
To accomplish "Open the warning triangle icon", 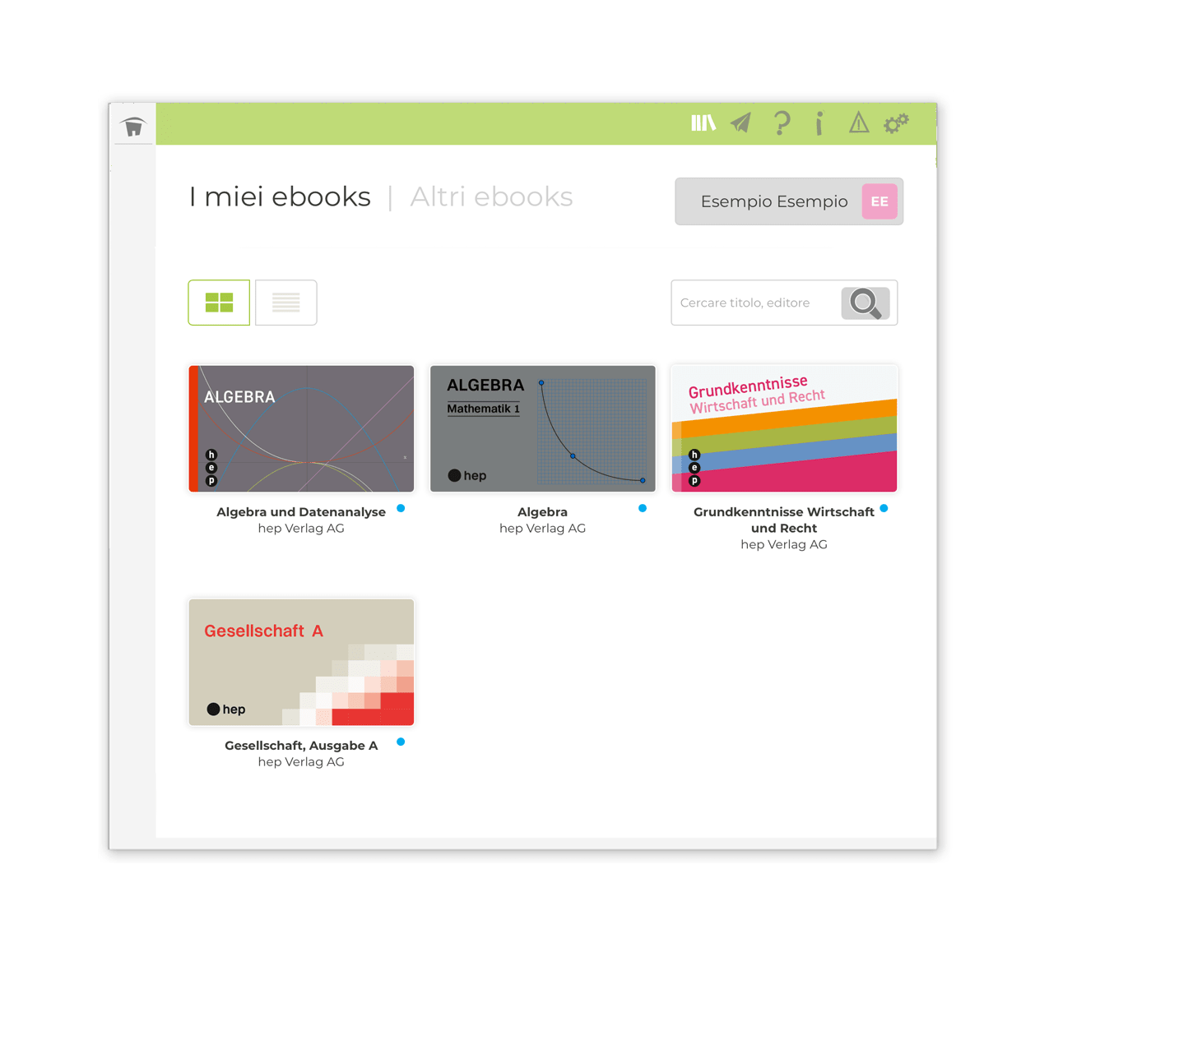I will click(858, 123).
